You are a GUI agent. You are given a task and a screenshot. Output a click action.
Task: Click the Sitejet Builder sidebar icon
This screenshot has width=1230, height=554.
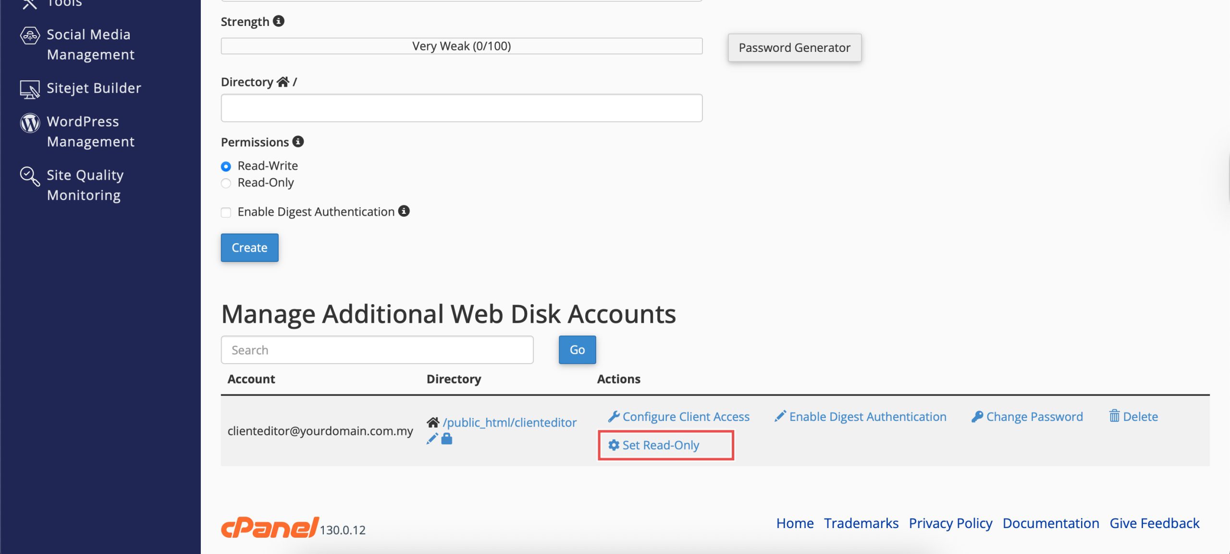point(29,89)
